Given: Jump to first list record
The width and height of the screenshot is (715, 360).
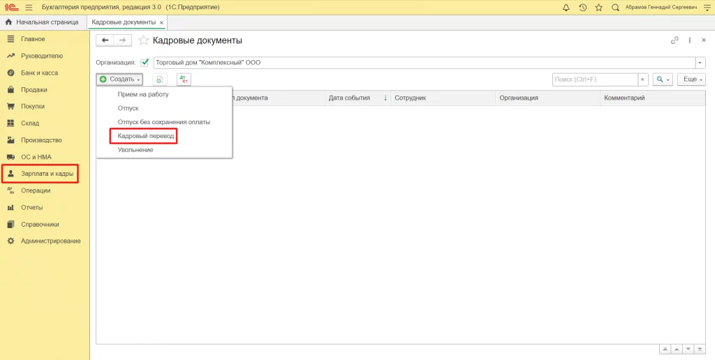Looking at the screenshot, I should (x=665, y=349).
